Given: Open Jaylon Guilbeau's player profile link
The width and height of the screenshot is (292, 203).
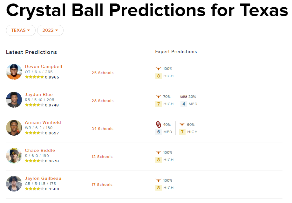Looking at the screenshot, I should pyautogui.click(x=43, y=178).
